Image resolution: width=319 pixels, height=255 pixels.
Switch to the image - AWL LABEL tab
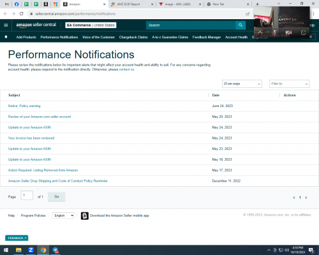pyautogui.click(x=180, y=4)
